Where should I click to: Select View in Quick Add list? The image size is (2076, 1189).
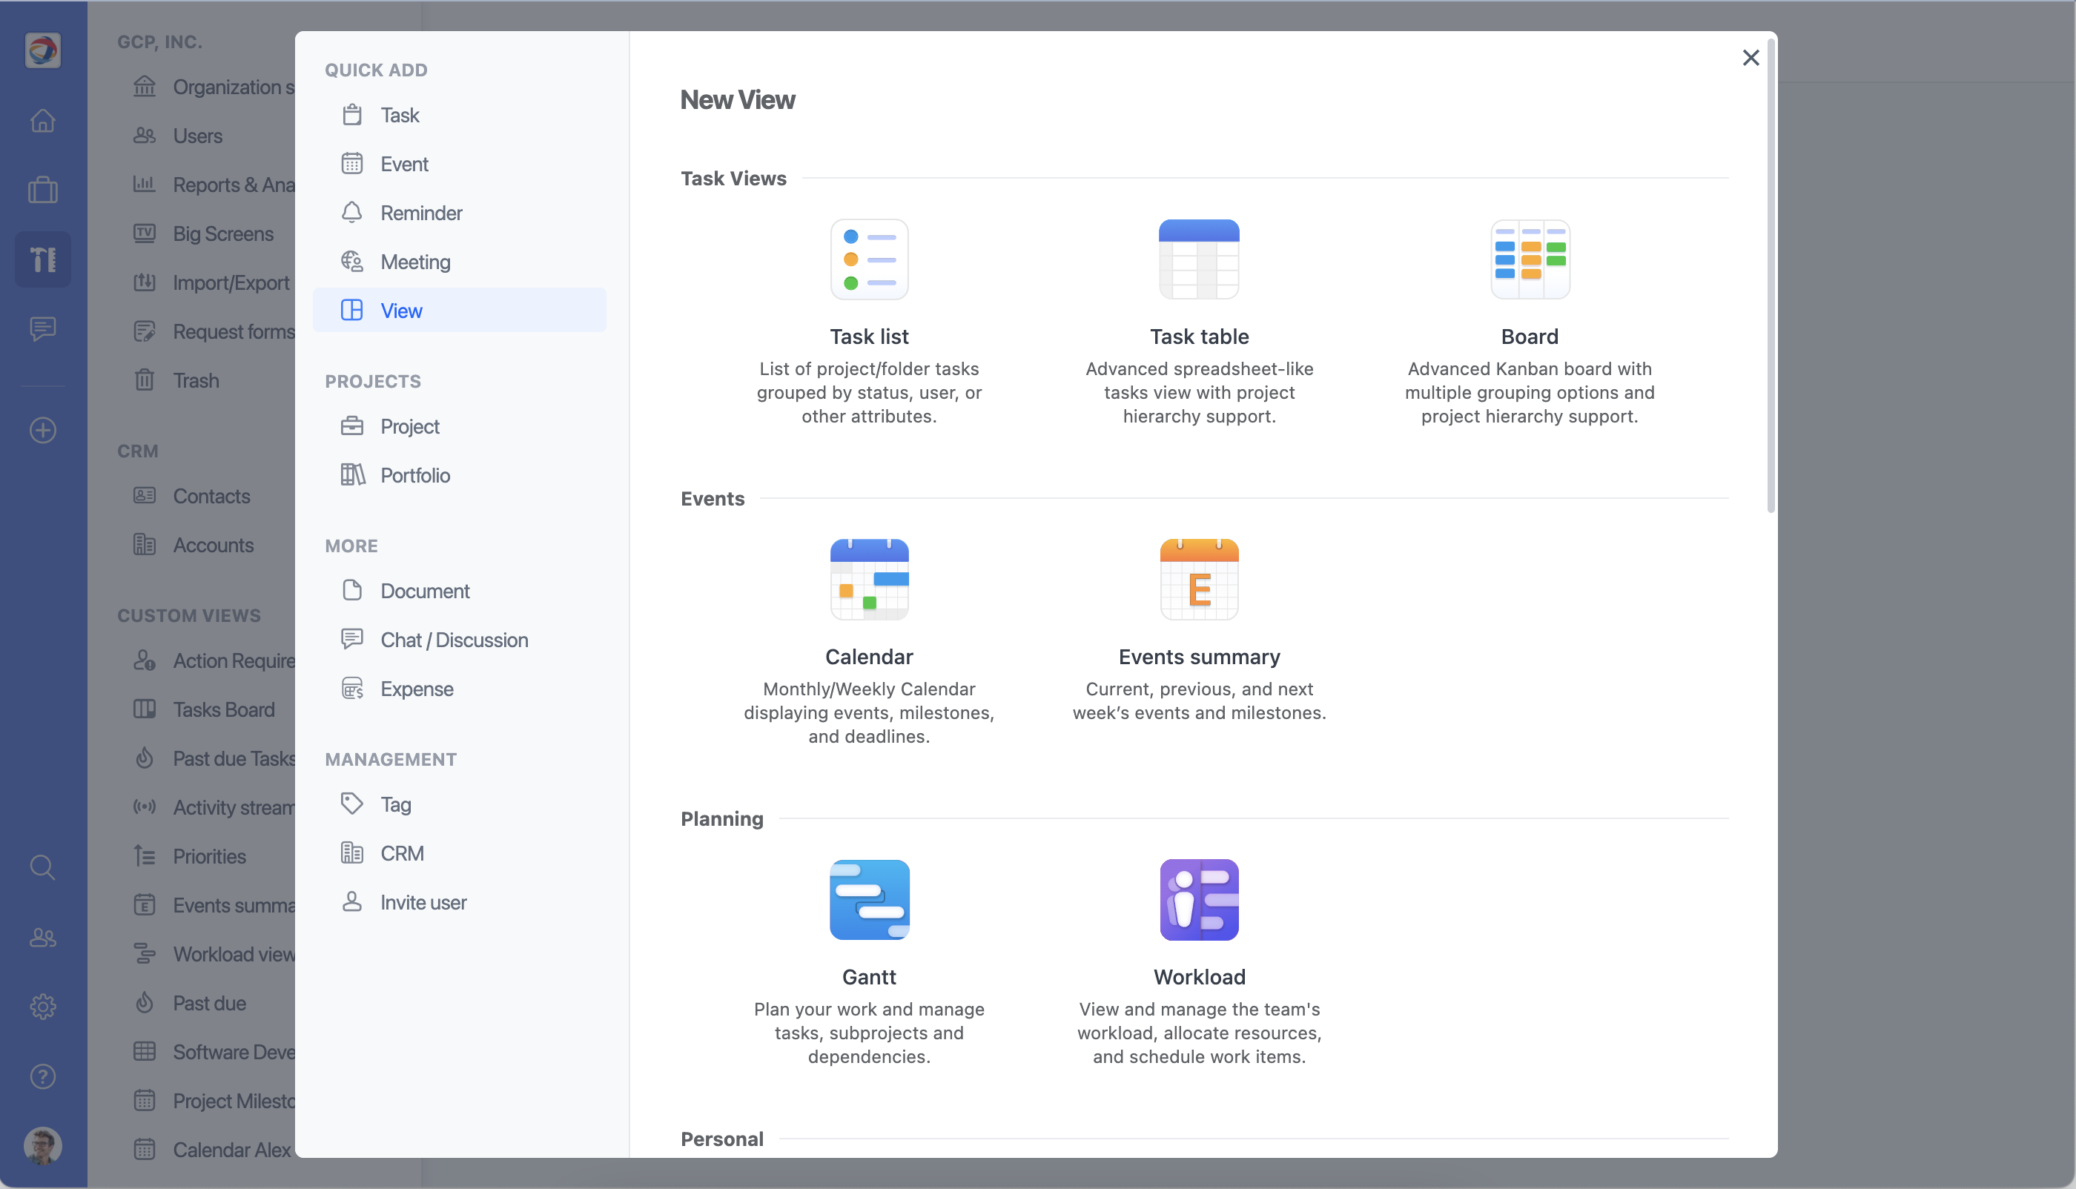coord(459,311)
